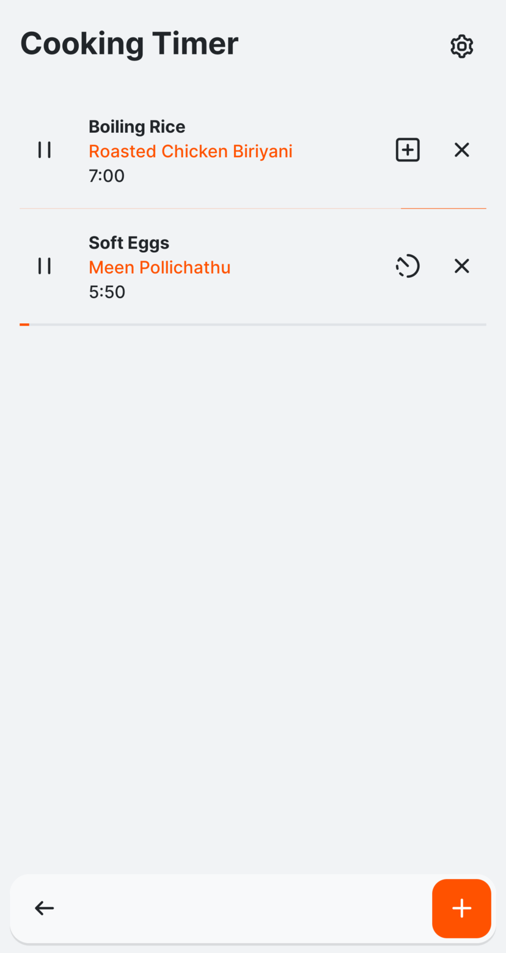506x953 pixels.
Task: Select the Boiling Rice timer title
Action: click(x=137, y=127)
